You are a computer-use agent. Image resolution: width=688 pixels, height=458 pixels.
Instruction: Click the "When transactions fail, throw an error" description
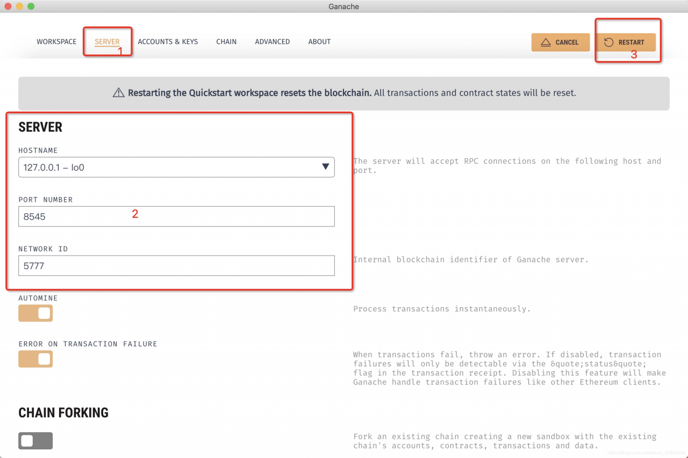[510, 368]
